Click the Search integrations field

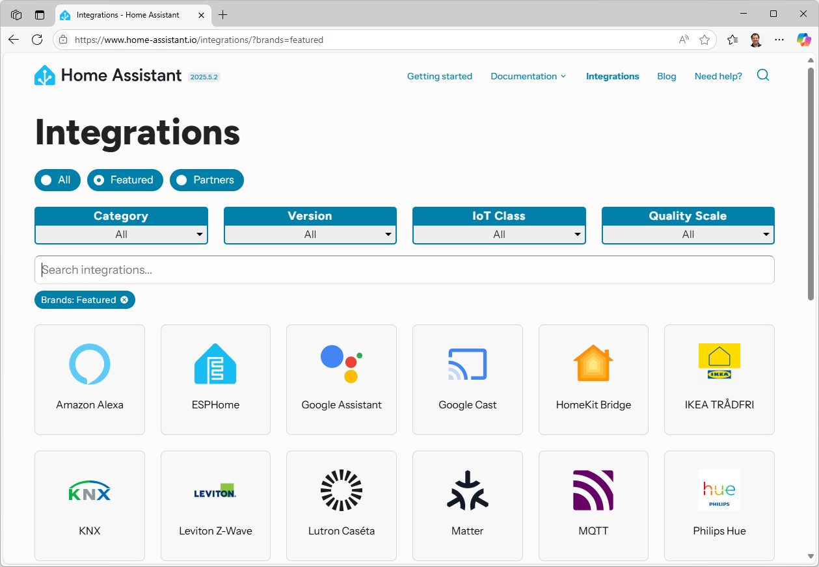click(405, 270)
